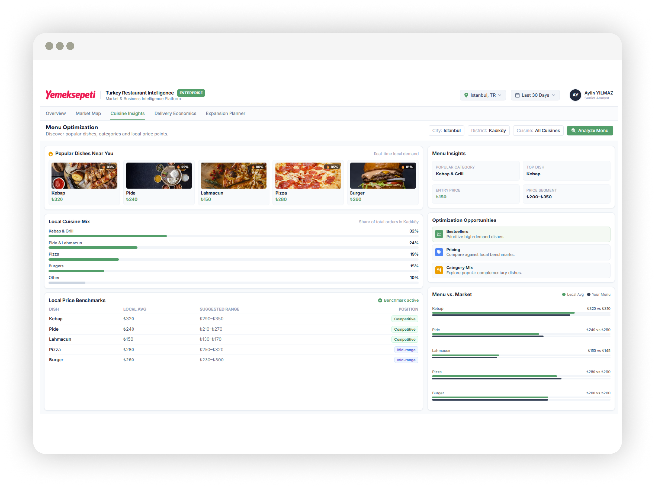Viewport: 655px width, 487px height.
Task: Click the ₺320 vs ₺310 Kebap comparison
Action: click(598, 309)
